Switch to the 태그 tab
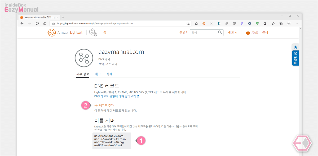 98,74
